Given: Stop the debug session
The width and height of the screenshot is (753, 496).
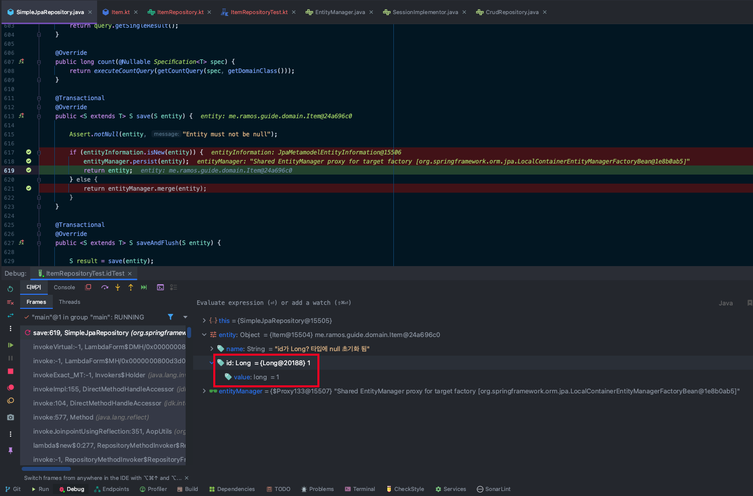Looking at the screenshot, I should click(10, 371).
